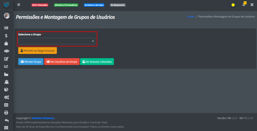This screenshot has width=257, height=131.
Task: Open the notifications bell icon
Action: tap(244, 5)
